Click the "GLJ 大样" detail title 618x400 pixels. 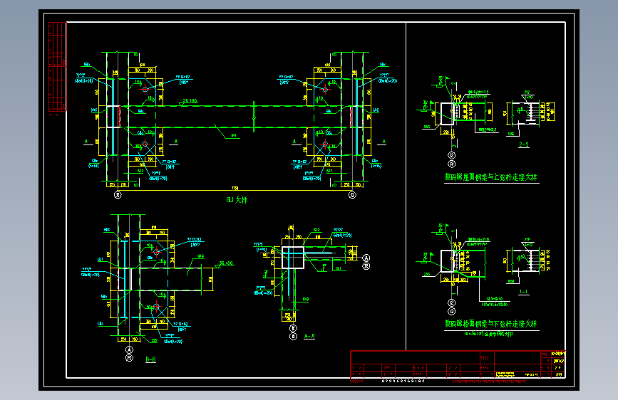pos(237,200)
